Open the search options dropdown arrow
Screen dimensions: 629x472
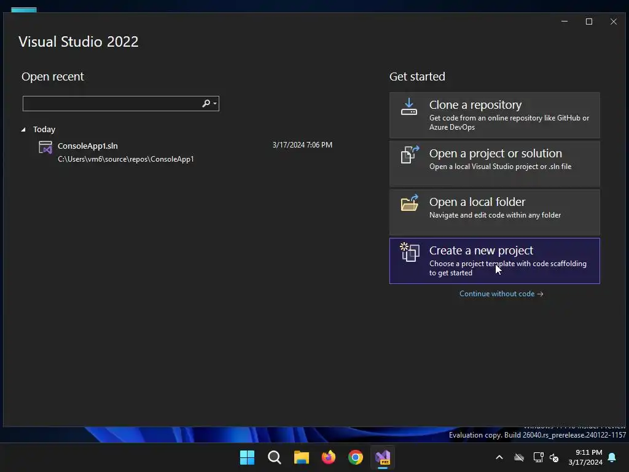215,103
